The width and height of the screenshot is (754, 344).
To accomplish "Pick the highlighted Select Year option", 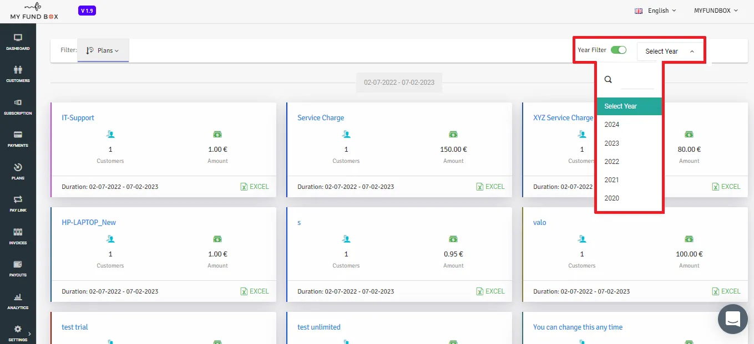I will [x=629, y=106].
